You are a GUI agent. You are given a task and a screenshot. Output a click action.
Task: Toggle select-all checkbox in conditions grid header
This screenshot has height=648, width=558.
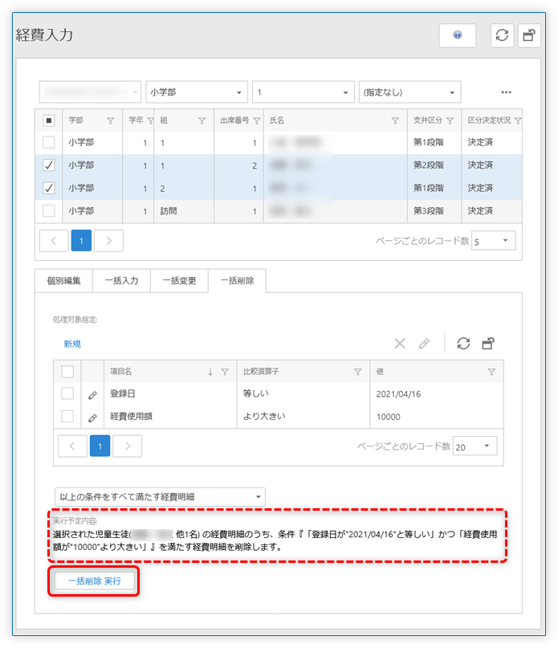67,372
